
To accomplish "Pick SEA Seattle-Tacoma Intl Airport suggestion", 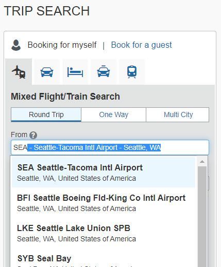I will pyautogui.click(x=104, y=173).
